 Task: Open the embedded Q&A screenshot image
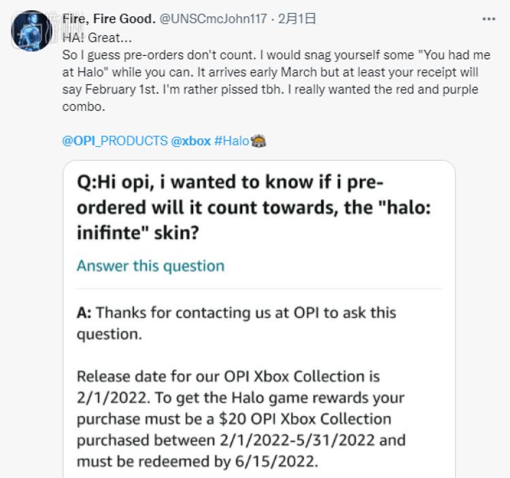[x=259, y=319]
